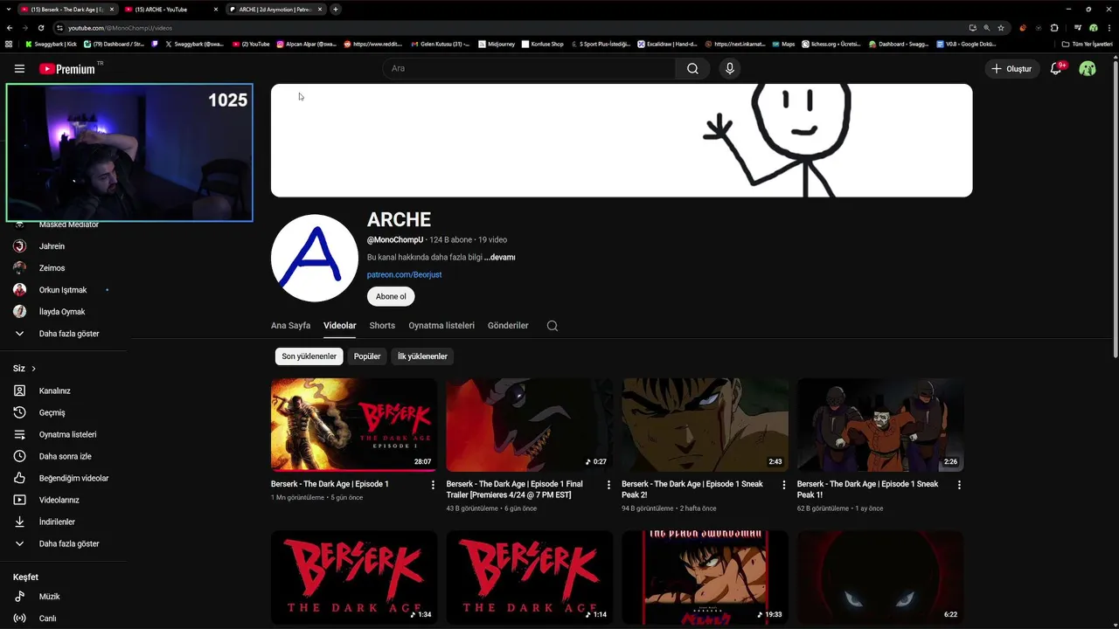Open options for Episode 1 Sneak Peak 2
Viewport: 1119px width, 629px height.
click(x=783, y=484)
